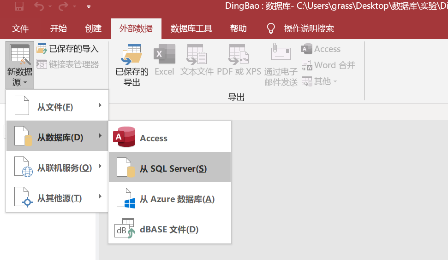
Task: Click the Redo arrow icon
Action: (63, 6)
